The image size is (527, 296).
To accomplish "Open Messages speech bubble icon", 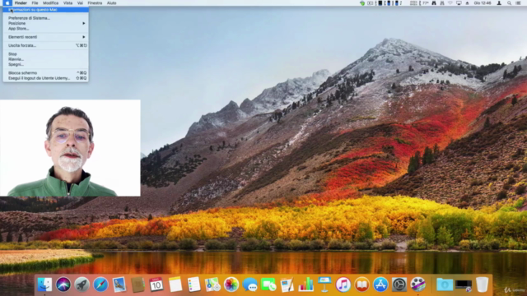I will (250, 284).
